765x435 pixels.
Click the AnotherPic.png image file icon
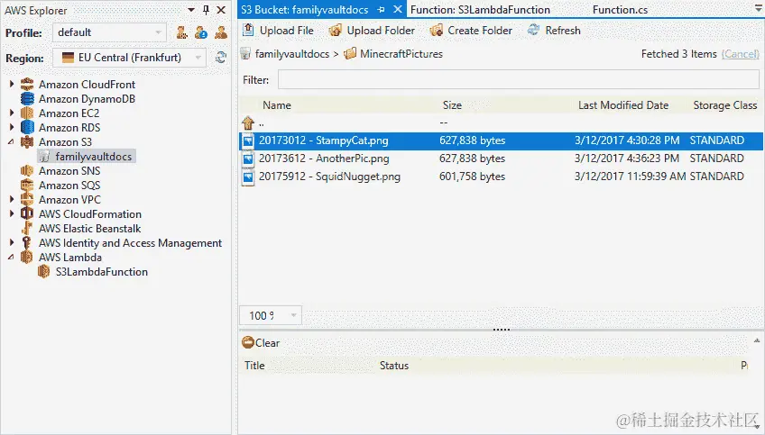[x=248, y=159]
